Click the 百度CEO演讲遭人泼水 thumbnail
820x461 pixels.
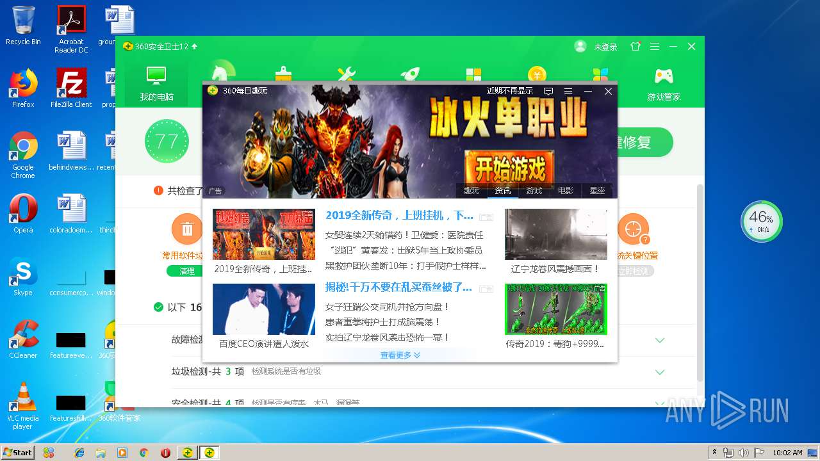(x=264, y=309)
